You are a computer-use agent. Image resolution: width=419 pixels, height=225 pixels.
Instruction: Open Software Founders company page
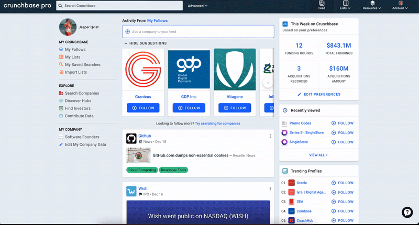(82, 137)
